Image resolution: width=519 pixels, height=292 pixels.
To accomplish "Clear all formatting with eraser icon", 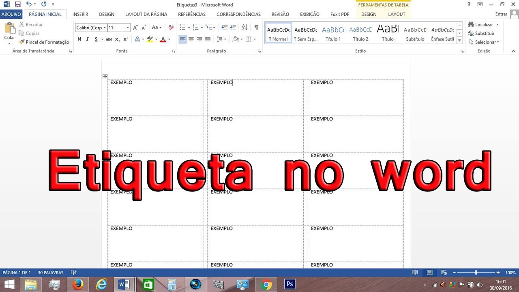I will [171, 28].
